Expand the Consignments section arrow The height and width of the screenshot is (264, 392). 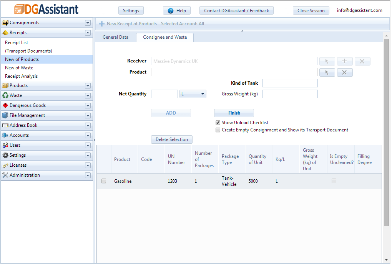88,23
